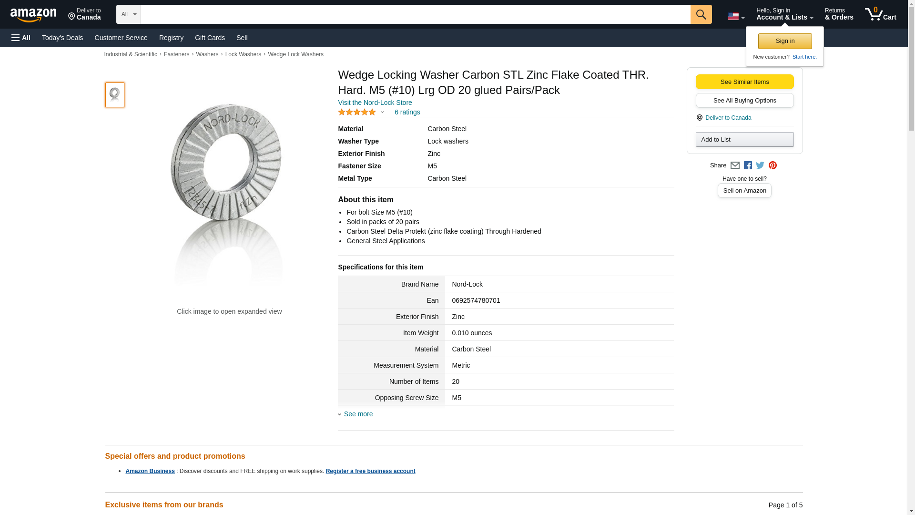The image size is (915, 515).
Task: Open the search category All dropdown
Action: [x=128, y=14]
